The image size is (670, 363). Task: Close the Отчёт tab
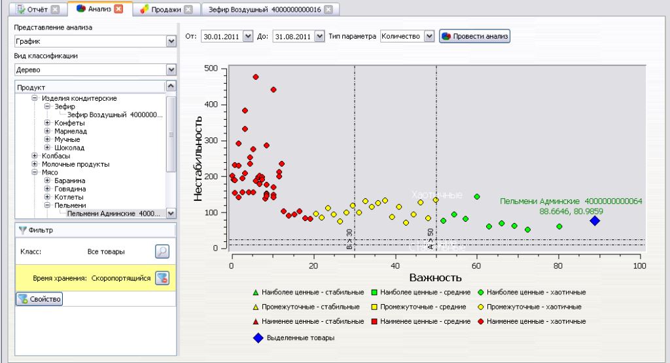(x=55, y=9)
